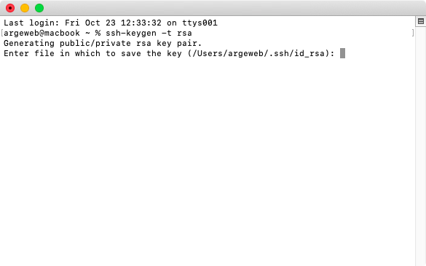This screenshot has height=266, width=426.
Task: Click the left bracket mark beside the prompt
Action: tap(2, 33)
